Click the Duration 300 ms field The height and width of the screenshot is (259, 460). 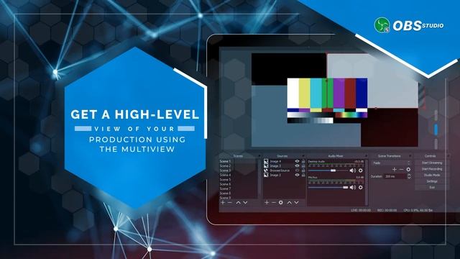[395, 176]
